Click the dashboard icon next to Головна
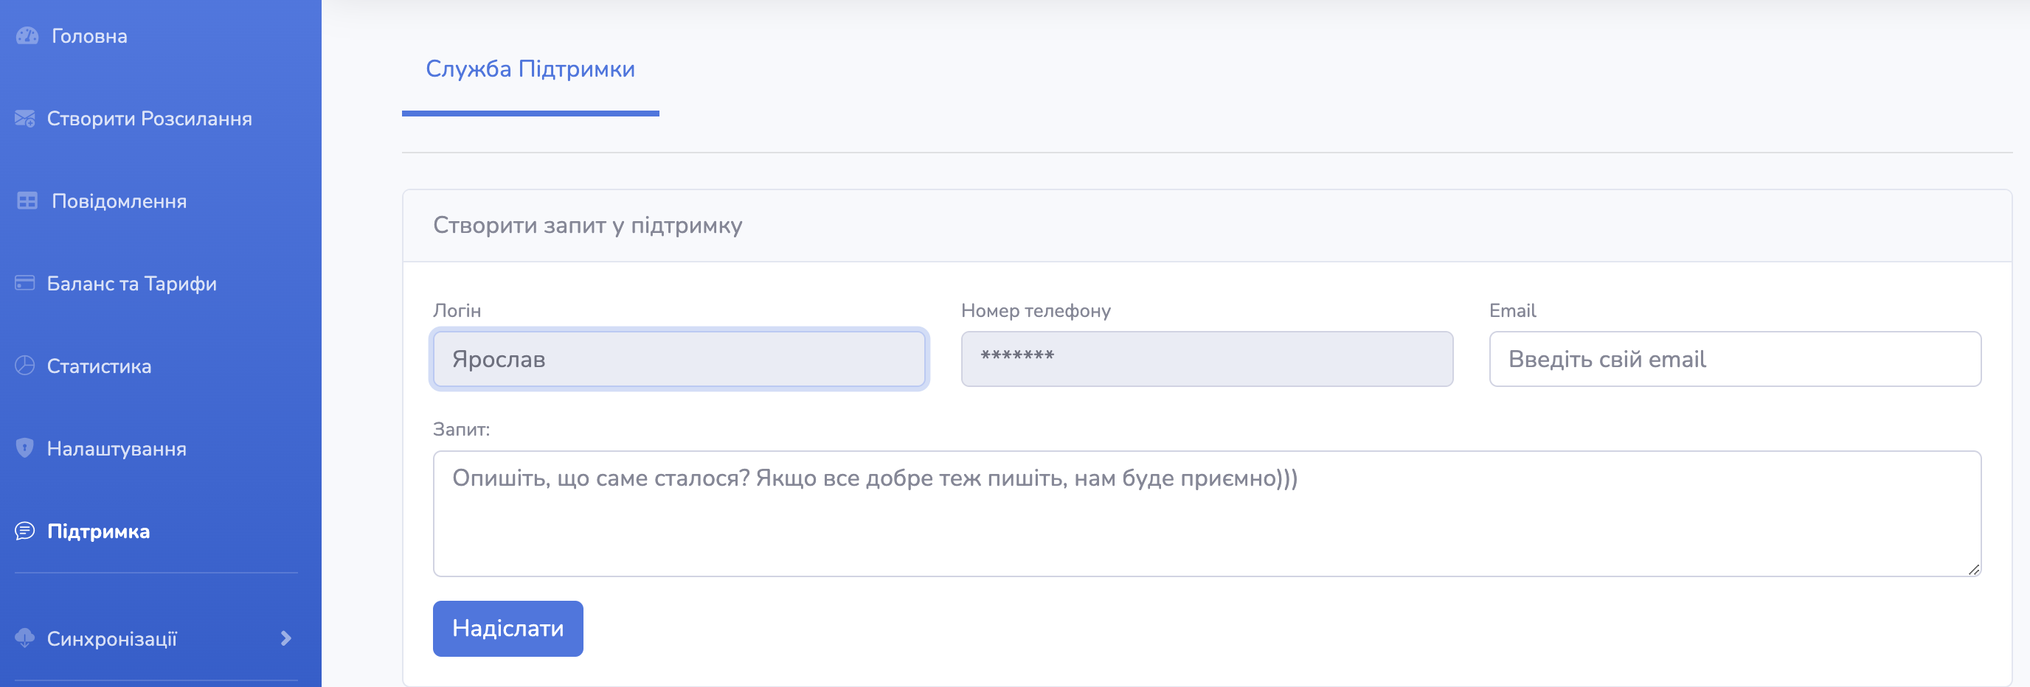2030x687 pixels. (x=27, y=36)
